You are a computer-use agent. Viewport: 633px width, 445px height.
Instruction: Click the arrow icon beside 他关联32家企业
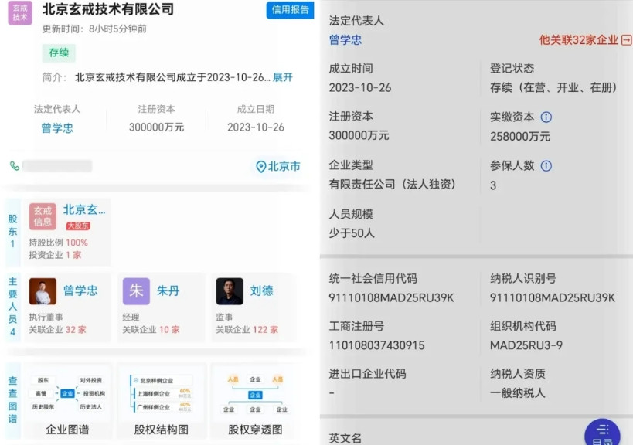[626, 40]
